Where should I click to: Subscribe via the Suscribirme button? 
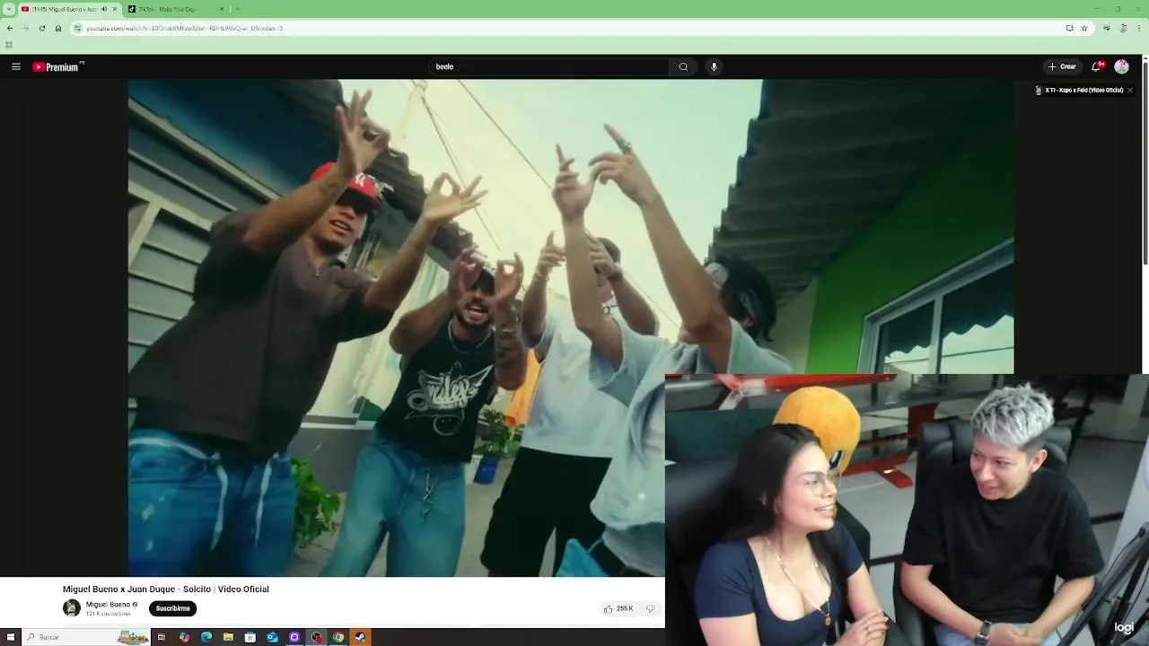[x=172, y=608]
